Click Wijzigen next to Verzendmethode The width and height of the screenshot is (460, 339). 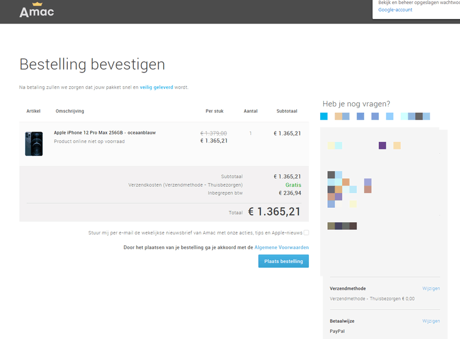point(431,288)
